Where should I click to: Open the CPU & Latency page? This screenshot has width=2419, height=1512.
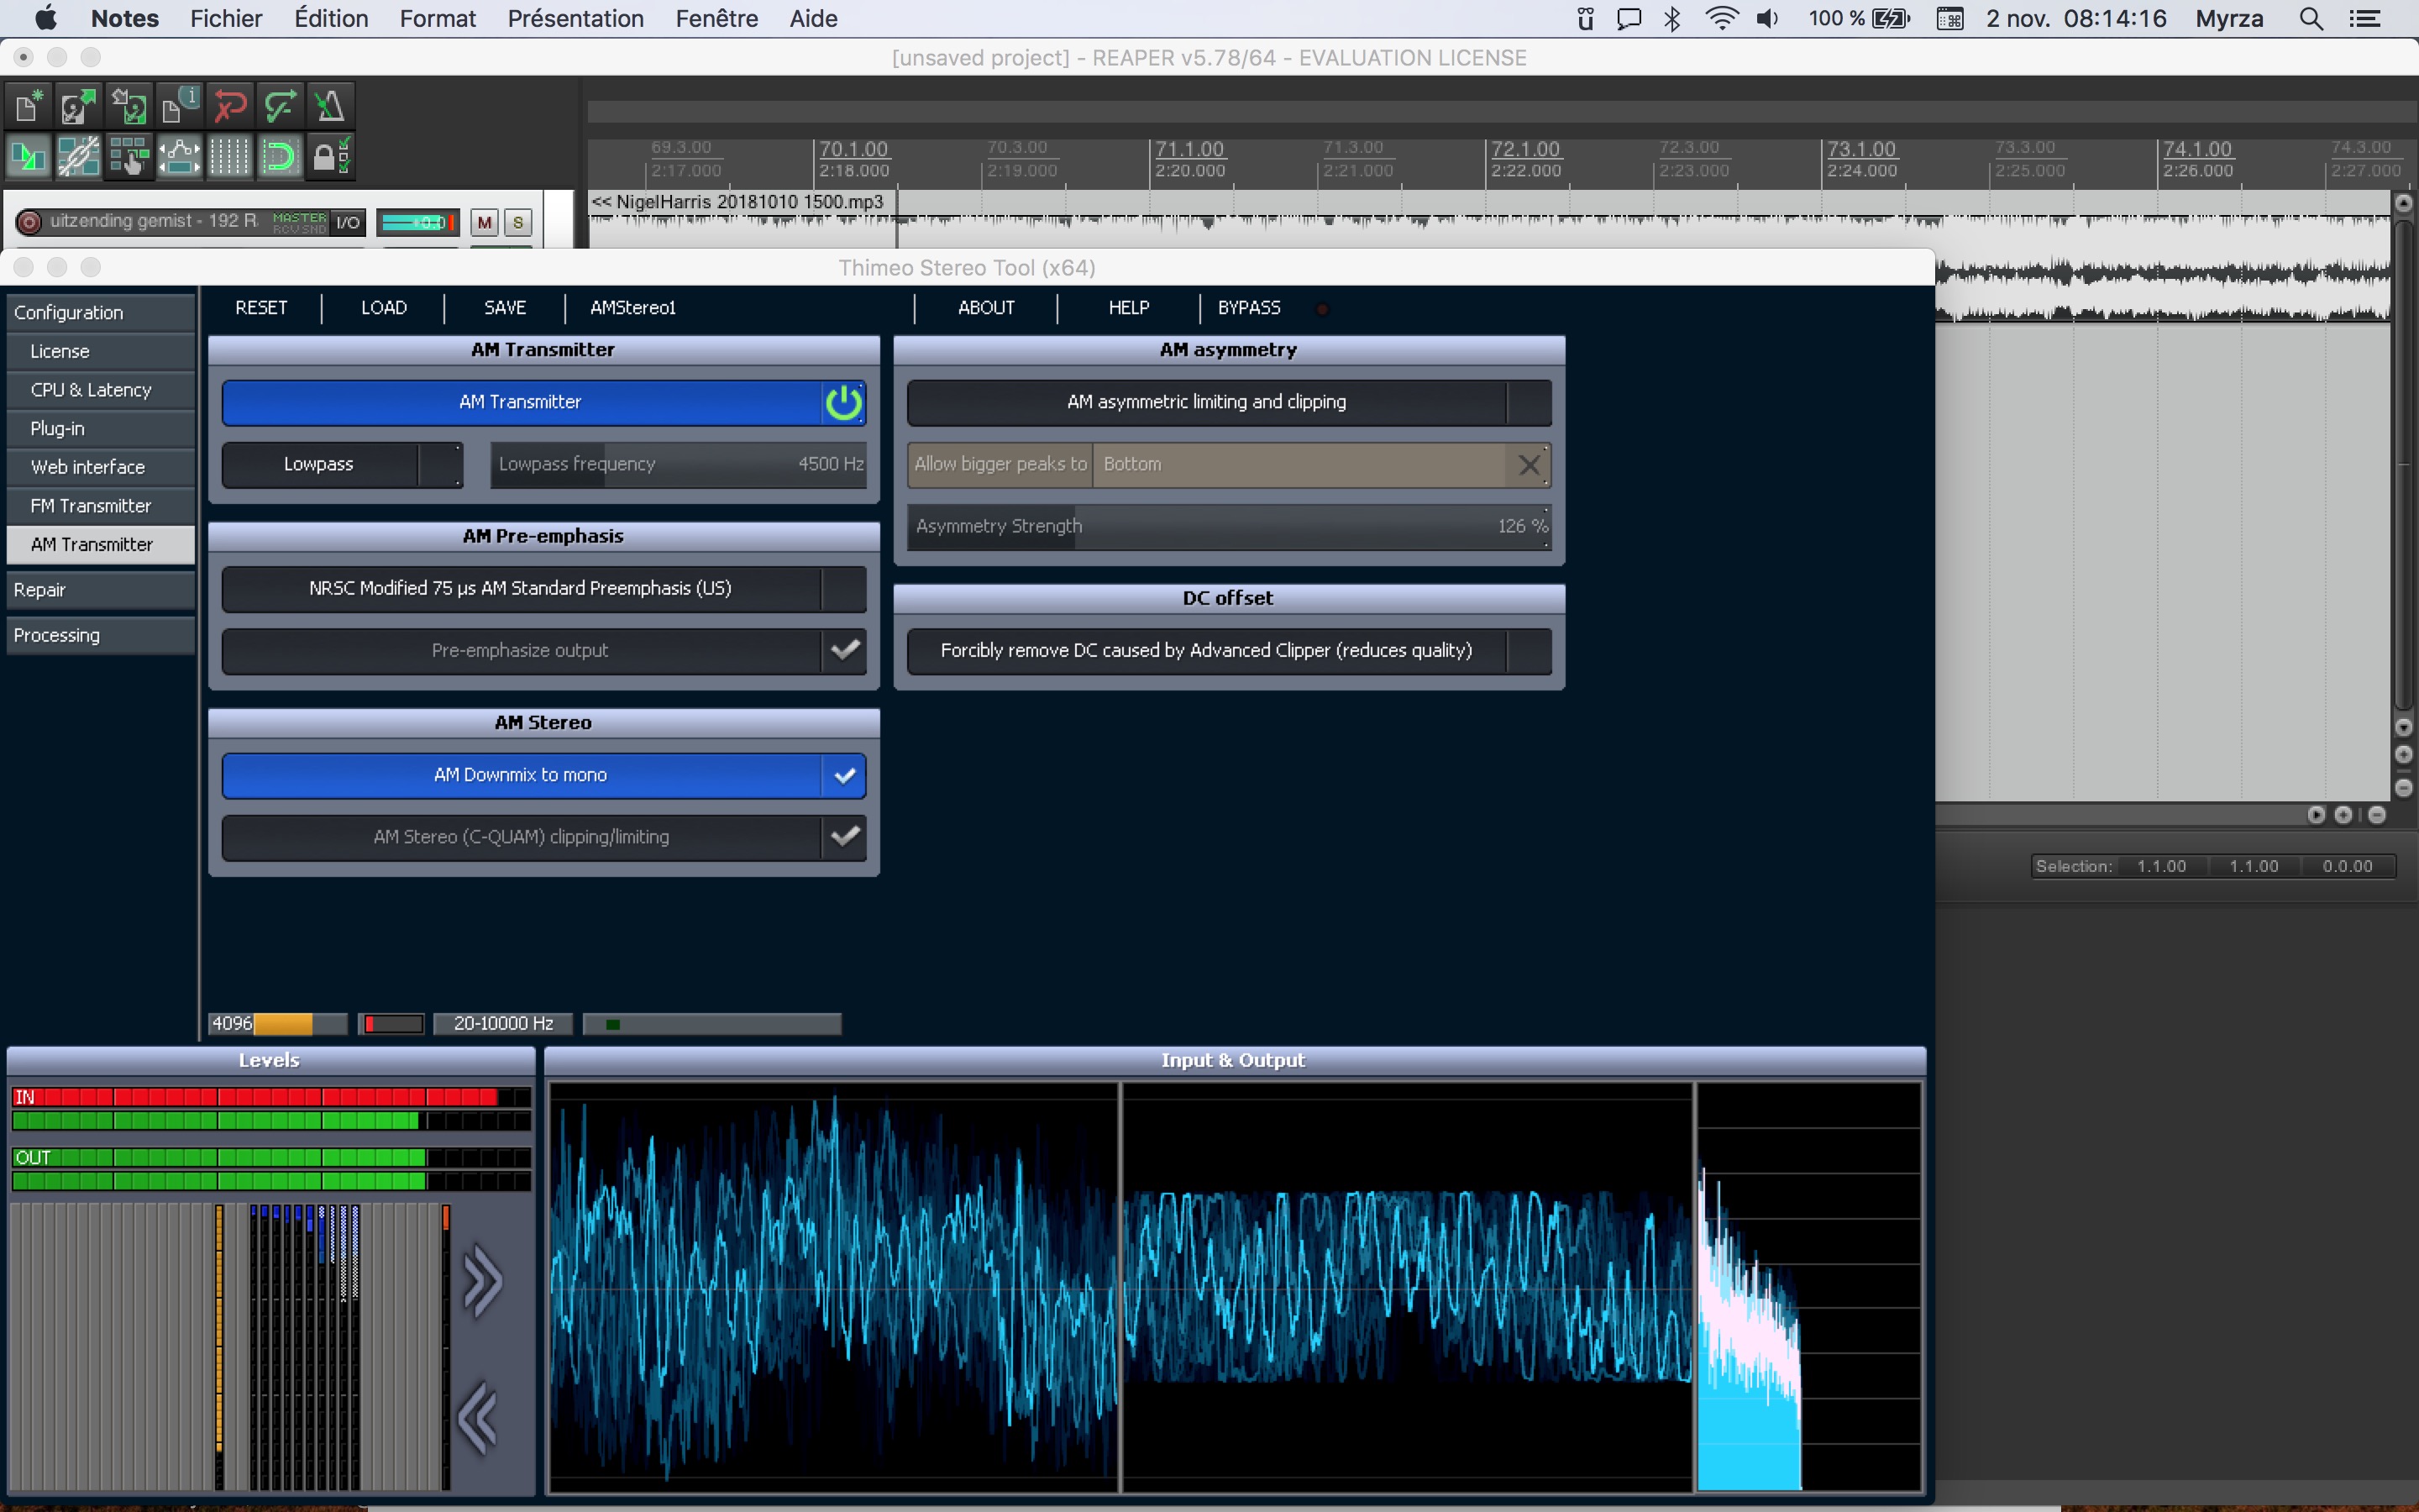tap(100, 390)
